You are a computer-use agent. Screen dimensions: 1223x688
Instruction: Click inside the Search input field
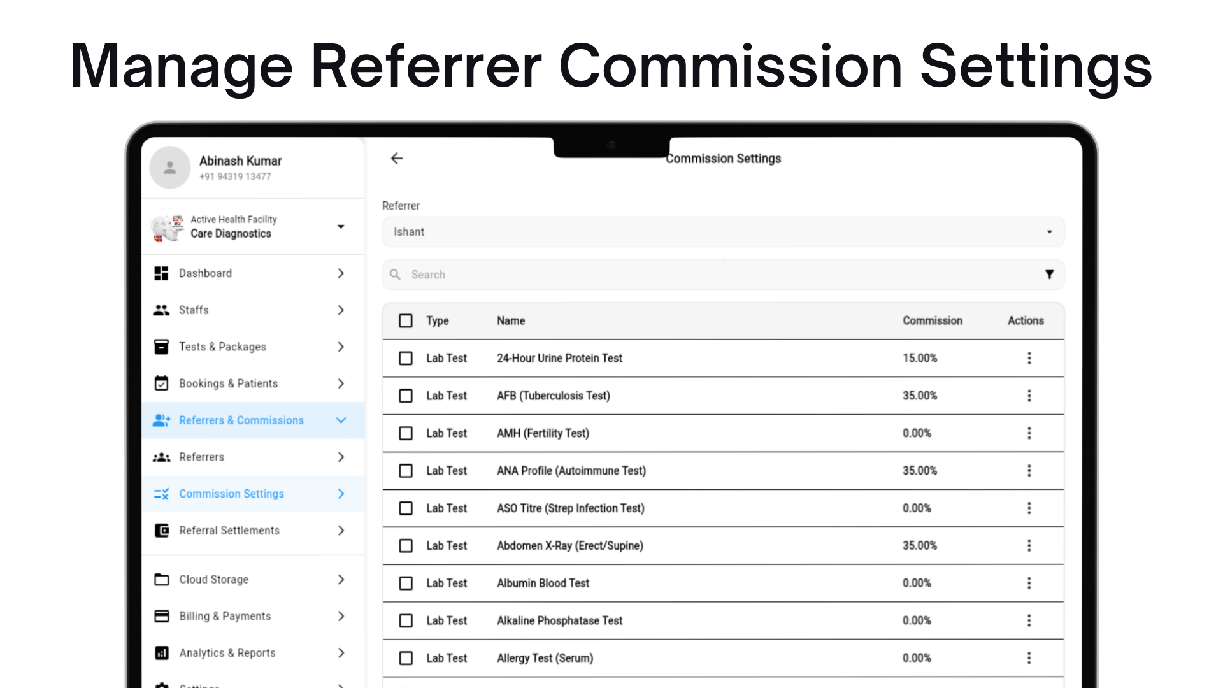[723, 275]
